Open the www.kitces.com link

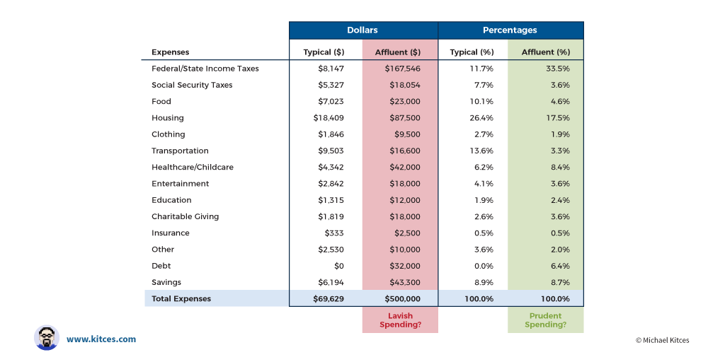point(101,339)
